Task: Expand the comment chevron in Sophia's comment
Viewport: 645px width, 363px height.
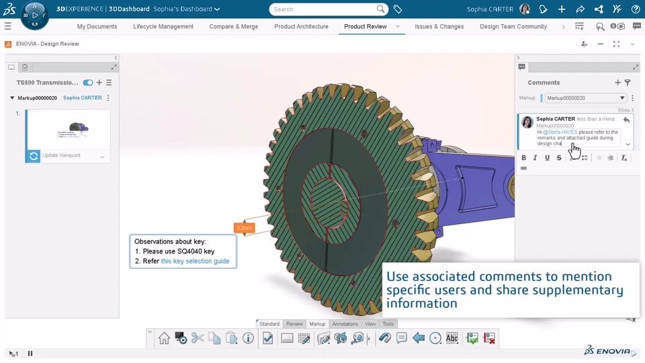Action: (x=628, y=144)
